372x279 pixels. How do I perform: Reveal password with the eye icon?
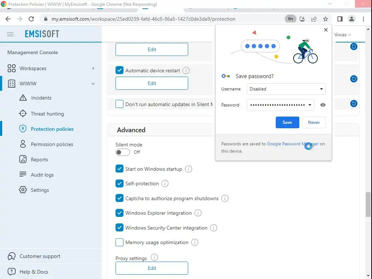323,105
